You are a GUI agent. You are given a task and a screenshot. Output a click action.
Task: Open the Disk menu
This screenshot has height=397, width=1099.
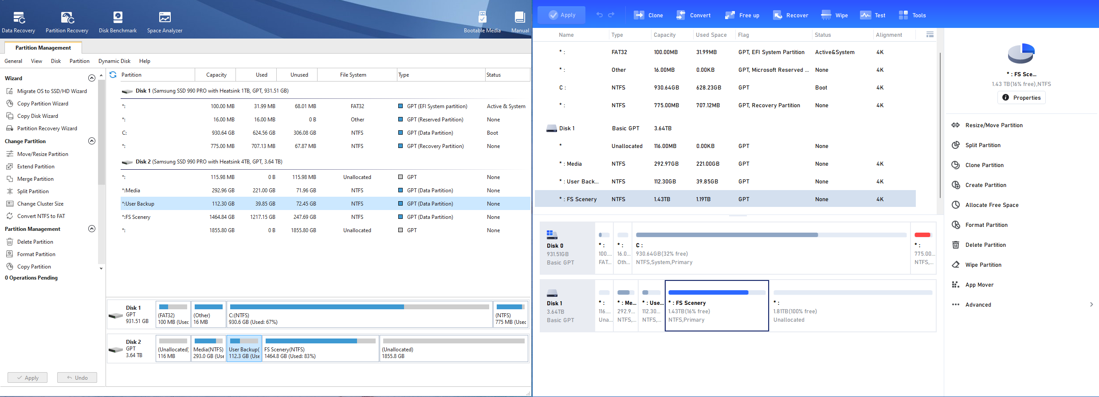click(56, 61)
